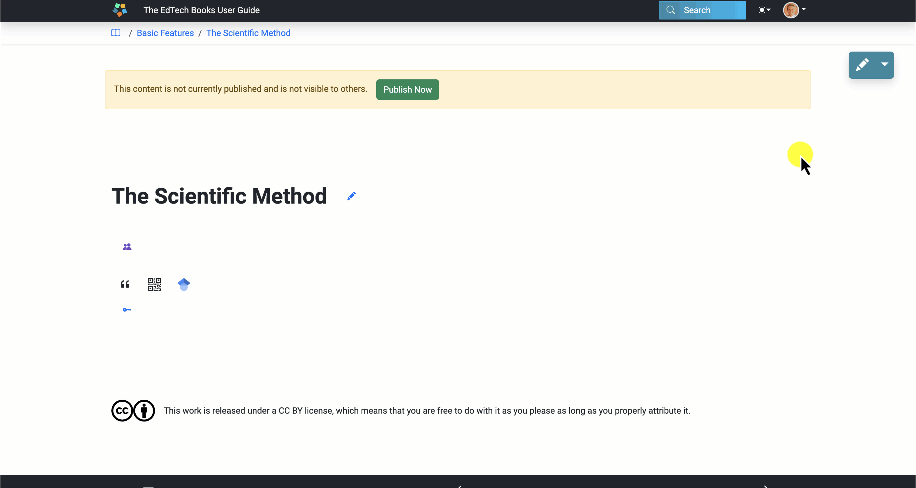
Task: Open The Scientific Method breadcrumb link
Action: click(248, 33)
